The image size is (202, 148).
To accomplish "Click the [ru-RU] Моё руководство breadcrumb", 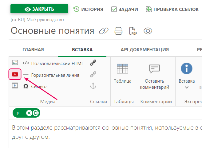I will click(x=37, y=20).
